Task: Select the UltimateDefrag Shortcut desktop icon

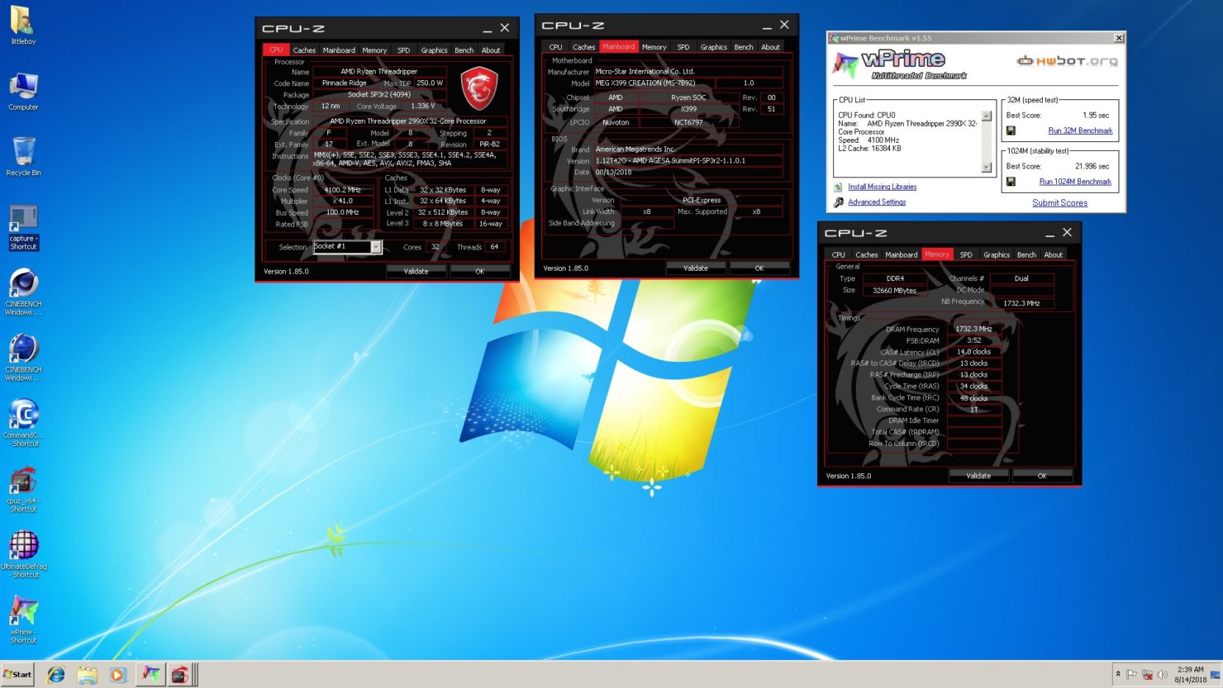Action: [23, 555]
